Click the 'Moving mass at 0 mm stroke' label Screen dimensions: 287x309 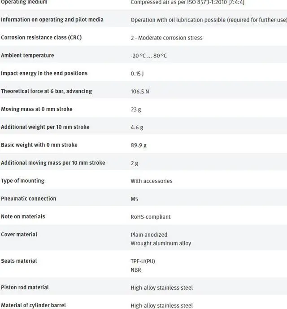coord(36,109)
